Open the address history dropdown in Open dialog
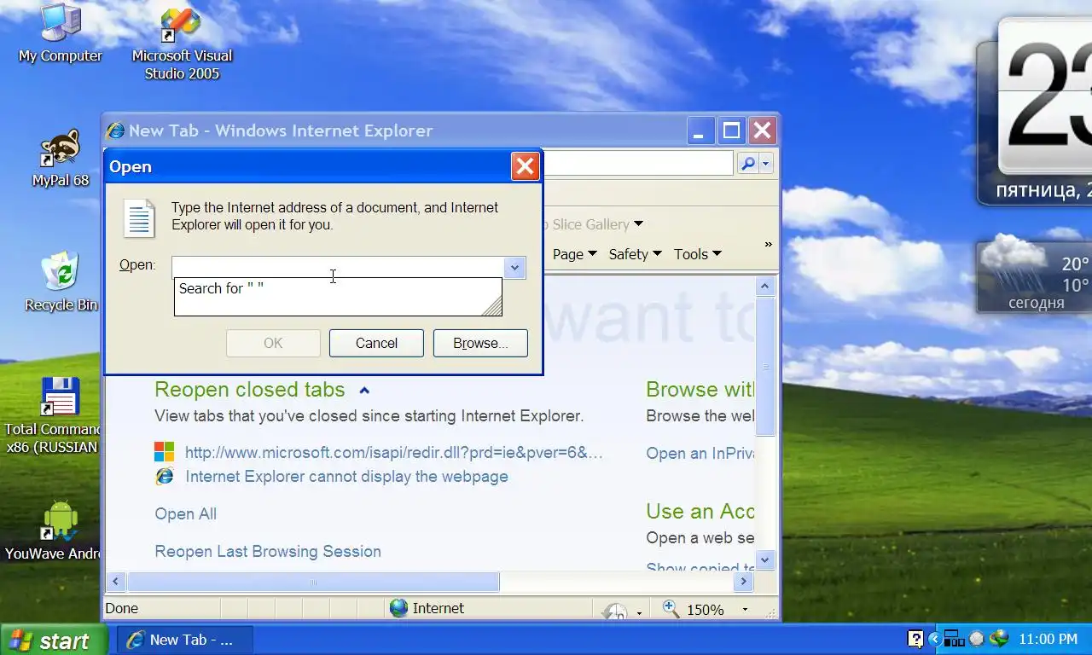The image size is (1092, 655). point(514,268)
